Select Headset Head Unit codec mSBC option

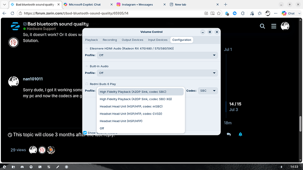coord(131,106)
